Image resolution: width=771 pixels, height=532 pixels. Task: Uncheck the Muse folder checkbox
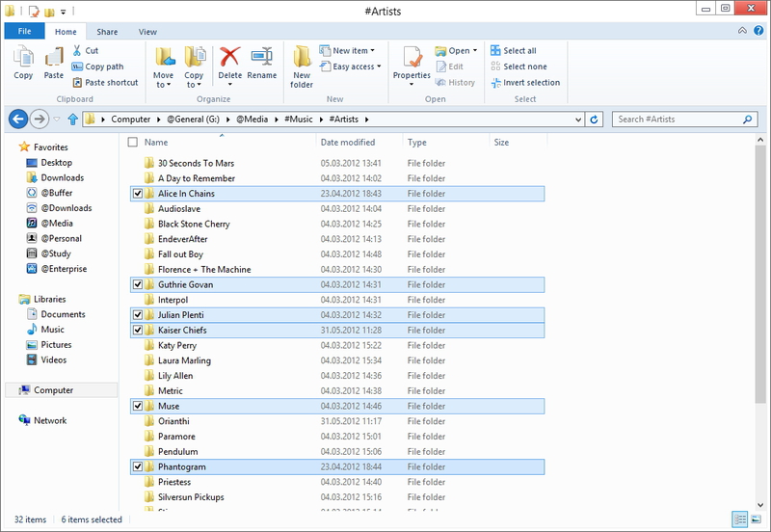(138, 406)
